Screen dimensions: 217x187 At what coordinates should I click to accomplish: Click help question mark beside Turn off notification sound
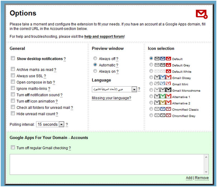[61, 95]
